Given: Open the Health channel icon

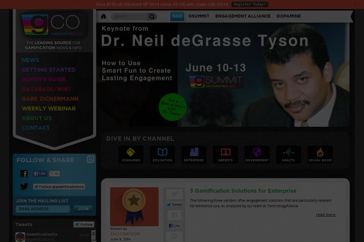Looking at the screenshot, I should pyautogui.click(x=288, y=155).
